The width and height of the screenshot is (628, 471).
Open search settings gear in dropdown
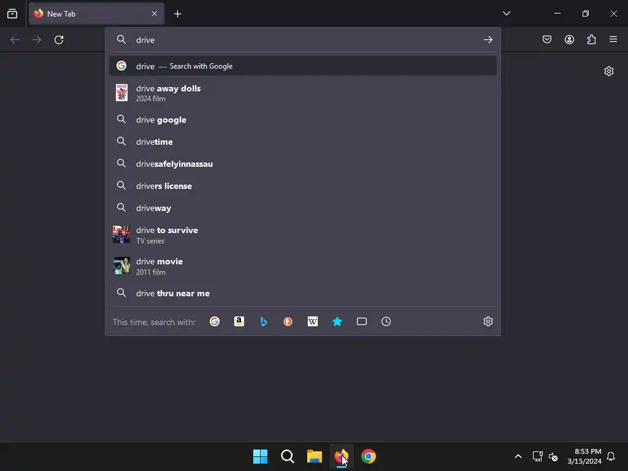[x=488, y=321]
